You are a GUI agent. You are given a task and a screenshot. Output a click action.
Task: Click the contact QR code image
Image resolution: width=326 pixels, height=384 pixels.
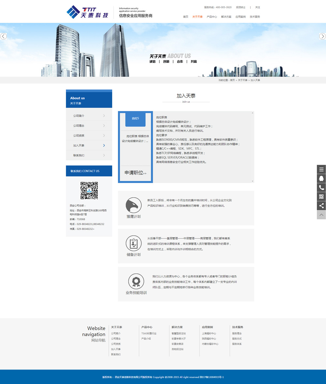89,191
